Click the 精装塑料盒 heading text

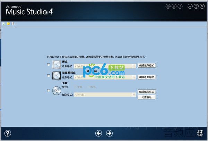coord(69,73)
